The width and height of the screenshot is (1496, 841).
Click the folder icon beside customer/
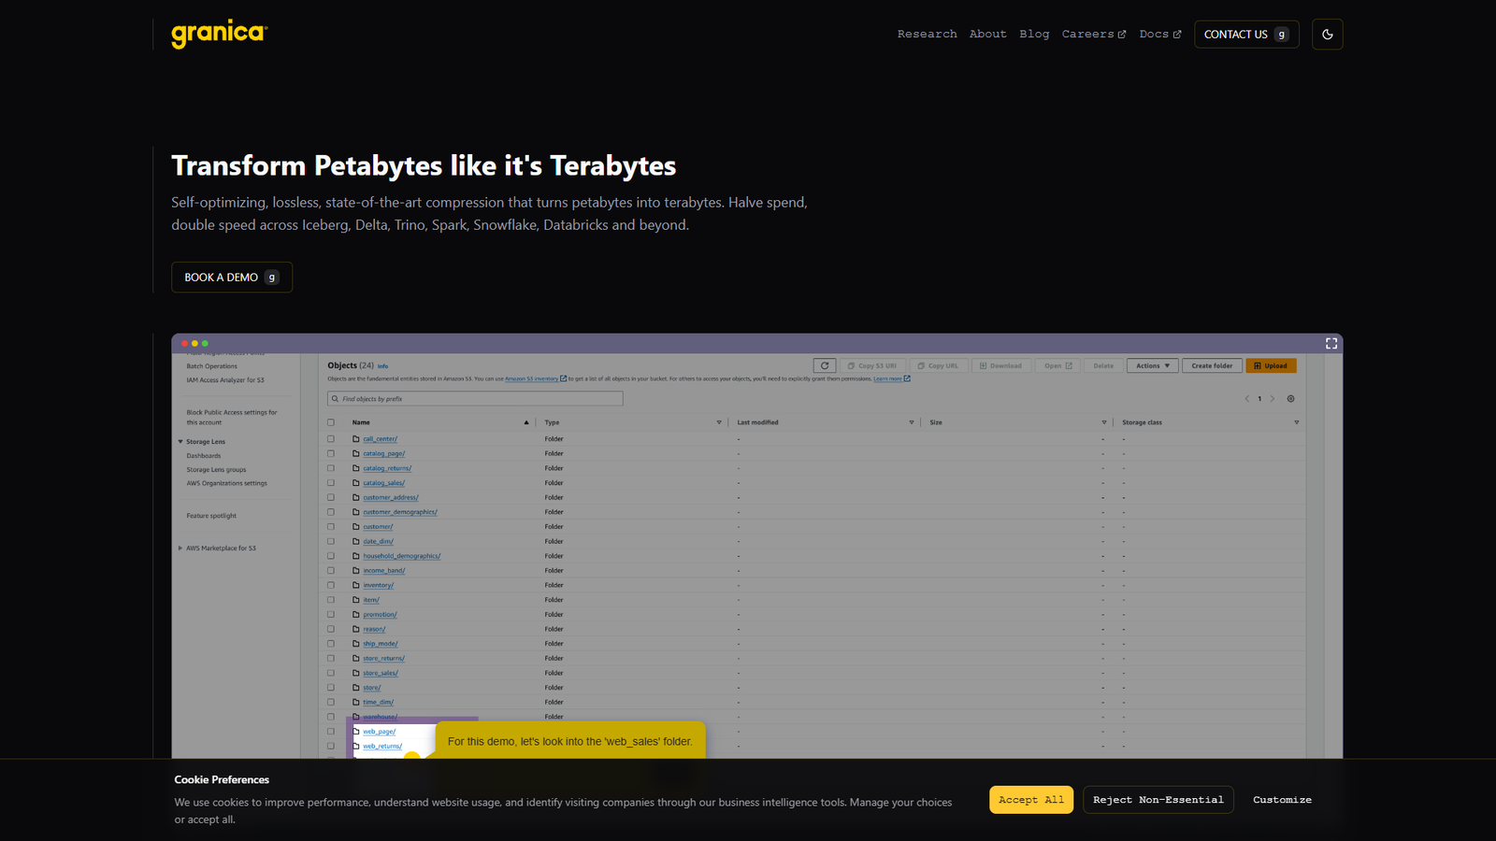[x=356, y=527]
